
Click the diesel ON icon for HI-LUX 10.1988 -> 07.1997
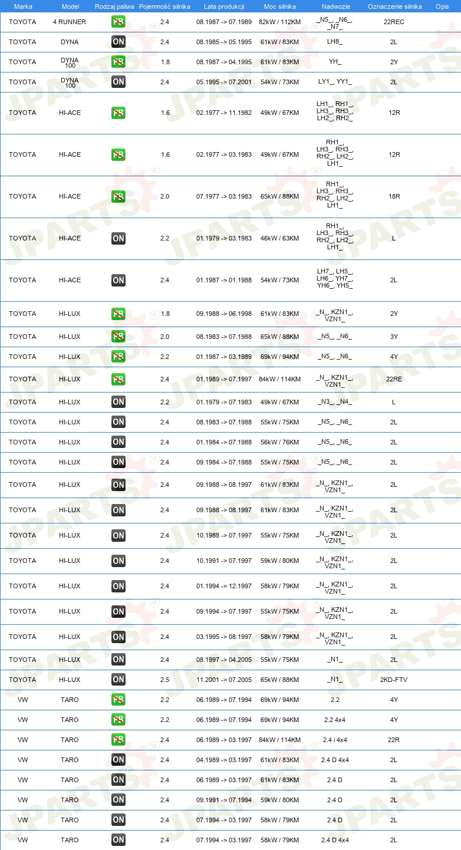click(x=118, y=535)
